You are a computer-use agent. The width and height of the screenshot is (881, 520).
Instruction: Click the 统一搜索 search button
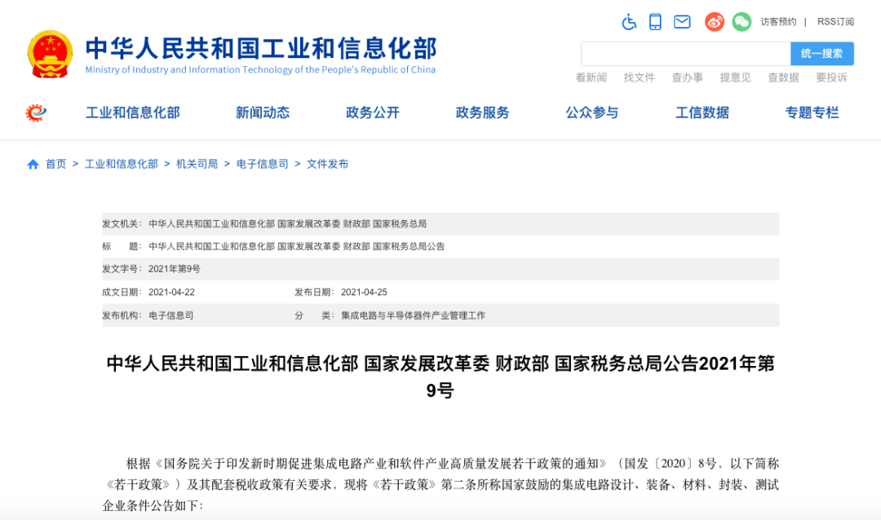(x=822, y=53)
